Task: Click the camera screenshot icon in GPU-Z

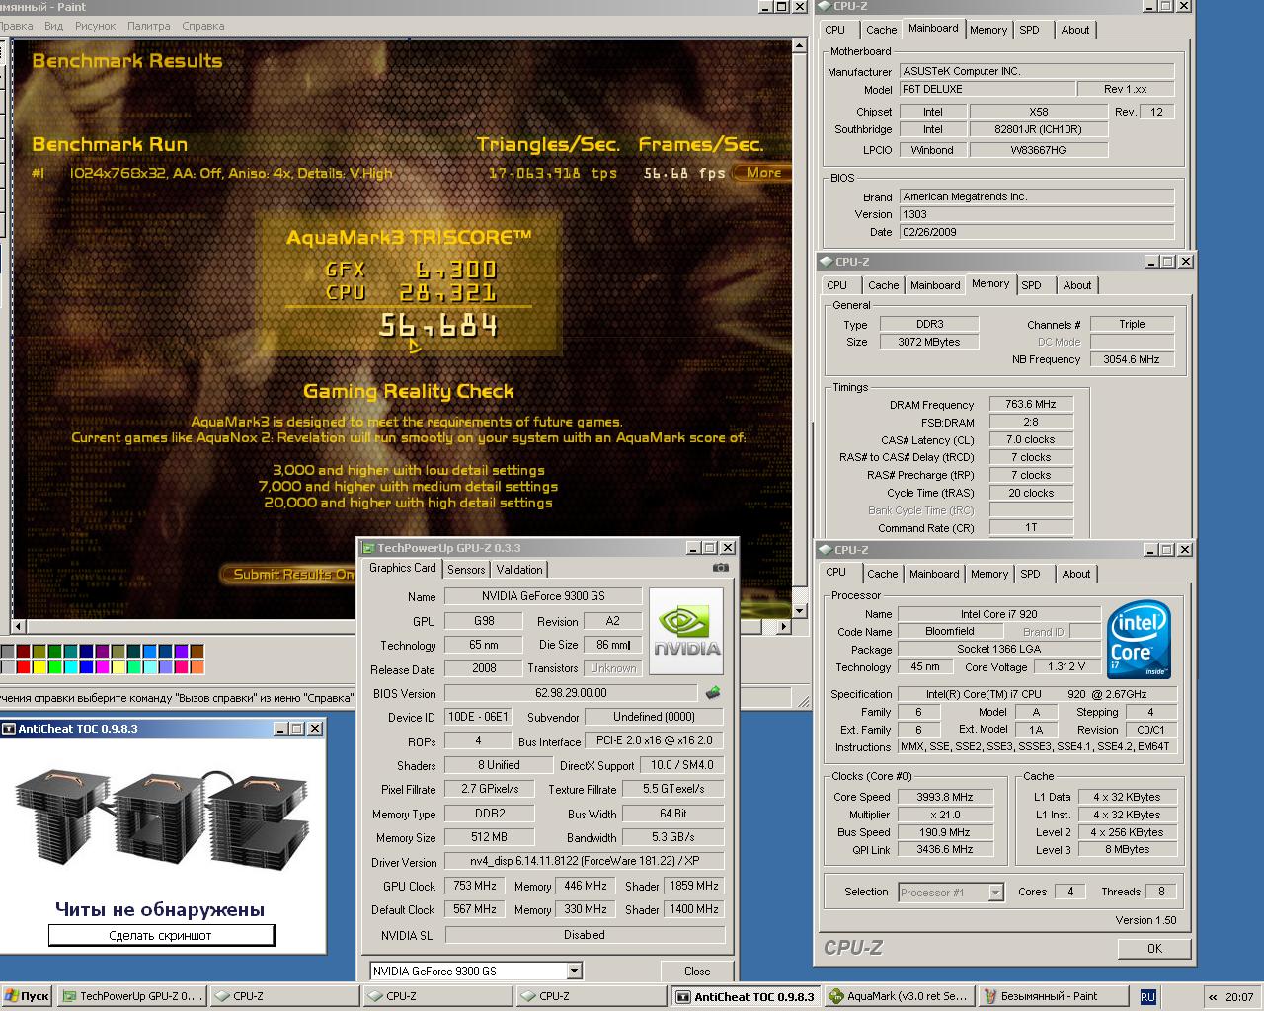Action: tap(720, 568)
